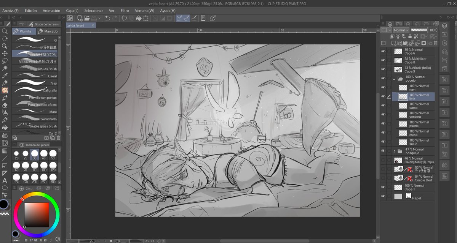The width and height of the screenshot is (457, 243).
Task: Open the Clip Studio launcher icon
Action: coord(70,18)
